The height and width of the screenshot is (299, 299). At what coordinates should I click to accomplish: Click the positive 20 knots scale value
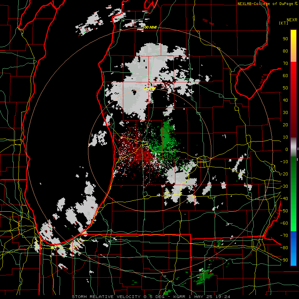coord(285,125)
